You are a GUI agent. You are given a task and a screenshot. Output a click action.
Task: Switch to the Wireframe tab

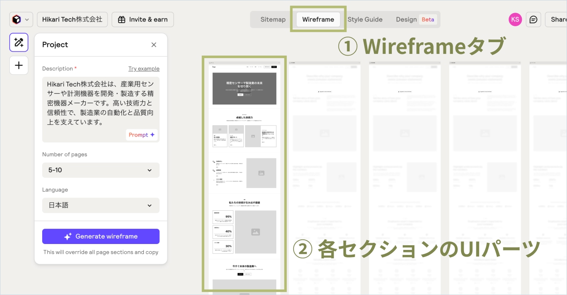pos(318,19)
